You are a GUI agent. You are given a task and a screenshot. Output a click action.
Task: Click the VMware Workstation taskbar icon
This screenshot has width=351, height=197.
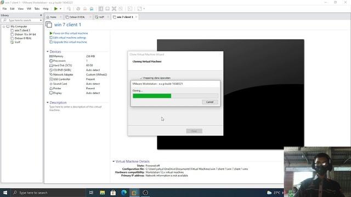pos(134,193)
